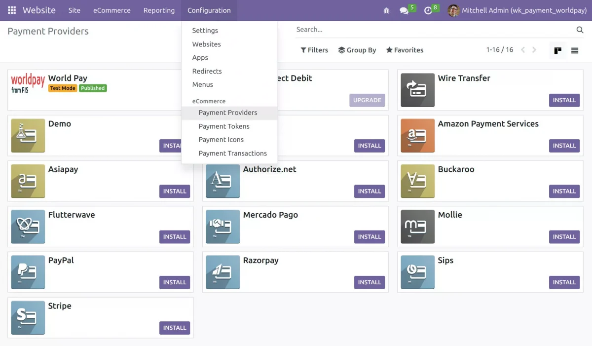Image resolution: width=592 pixels, height=346 pixels.
Task: Click the Flutterwave provider icon
Action: (x=28, y=227)
